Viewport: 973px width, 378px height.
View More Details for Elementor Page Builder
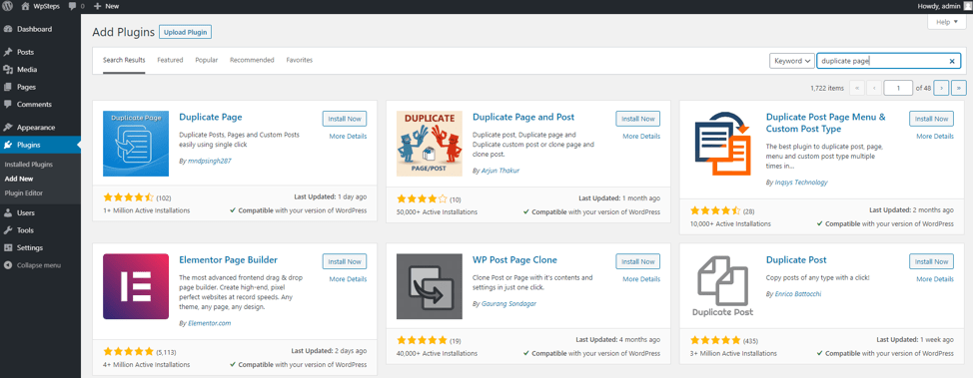tap(348, 279)
